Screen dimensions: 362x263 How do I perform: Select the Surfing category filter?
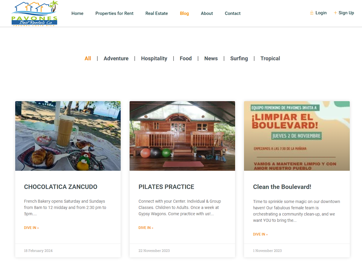tap(239, 59)
